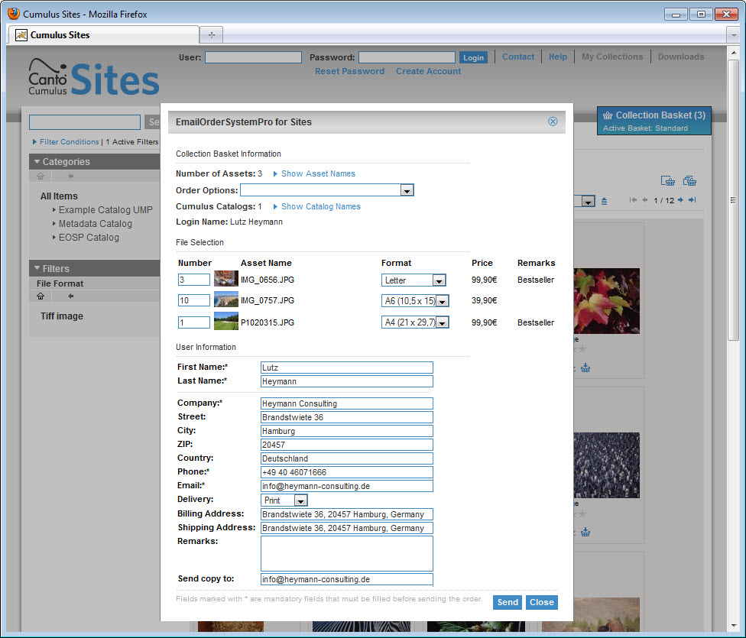The height and width of the screenshot is (638, 746).
Task: Click the quantity field for IMG_0757.JPG
Action: point(193,300)
